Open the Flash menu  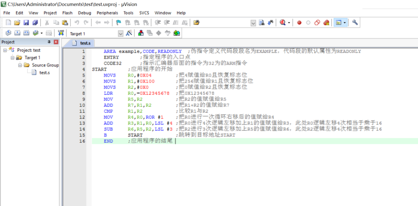(68, 13)
